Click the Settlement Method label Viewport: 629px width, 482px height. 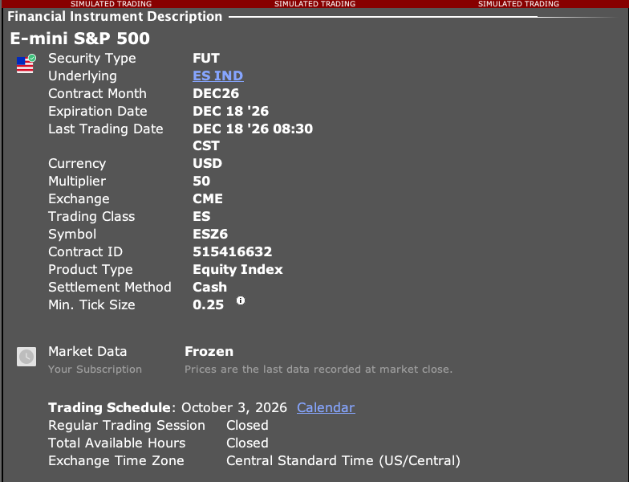click(x=110, y=288)
